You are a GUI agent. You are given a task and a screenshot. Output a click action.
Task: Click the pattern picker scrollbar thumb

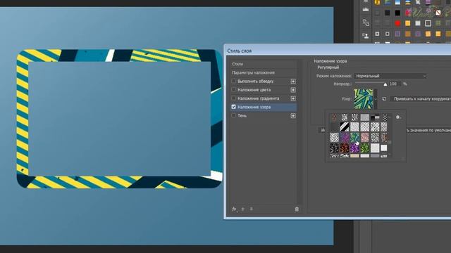[x=390, y=142]
